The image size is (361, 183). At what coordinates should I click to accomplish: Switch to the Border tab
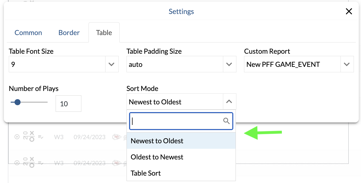pos(69,33)
